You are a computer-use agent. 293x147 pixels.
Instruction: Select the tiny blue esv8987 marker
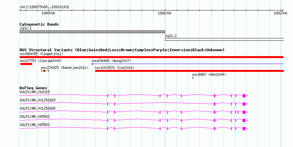(x=193, y=78)
